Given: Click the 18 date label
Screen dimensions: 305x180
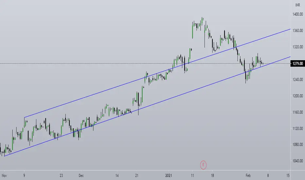Looking at the screenshot, I should [x=212, y=175].
